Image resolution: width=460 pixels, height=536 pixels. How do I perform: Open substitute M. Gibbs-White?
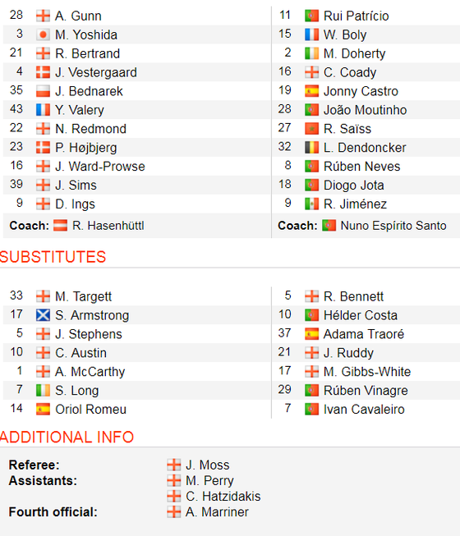point(367,372)
